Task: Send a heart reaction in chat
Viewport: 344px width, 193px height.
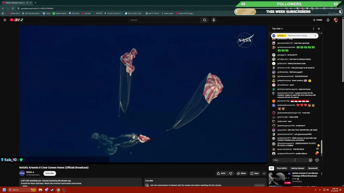Action: click(x=317, y=160)
